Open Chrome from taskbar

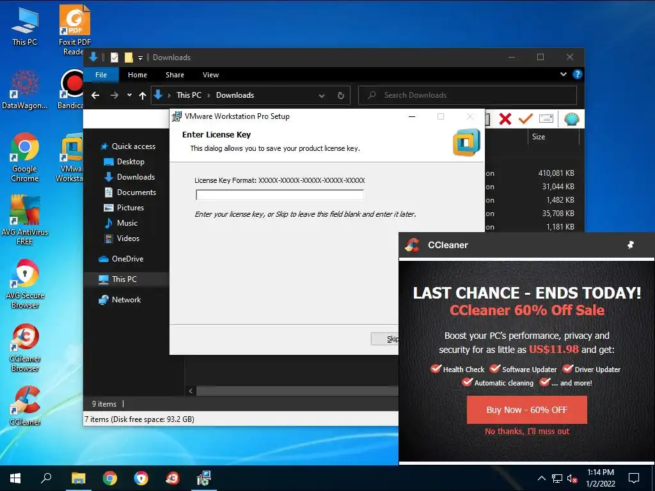(x=110, y=478)
